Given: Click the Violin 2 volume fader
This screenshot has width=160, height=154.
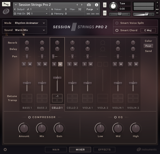Looking at the screenshot, I should [133, 83].
